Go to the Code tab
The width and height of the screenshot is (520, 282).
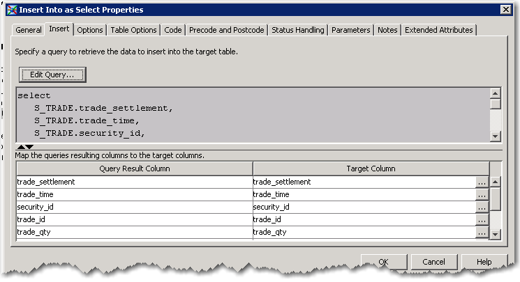coord(173,30)
